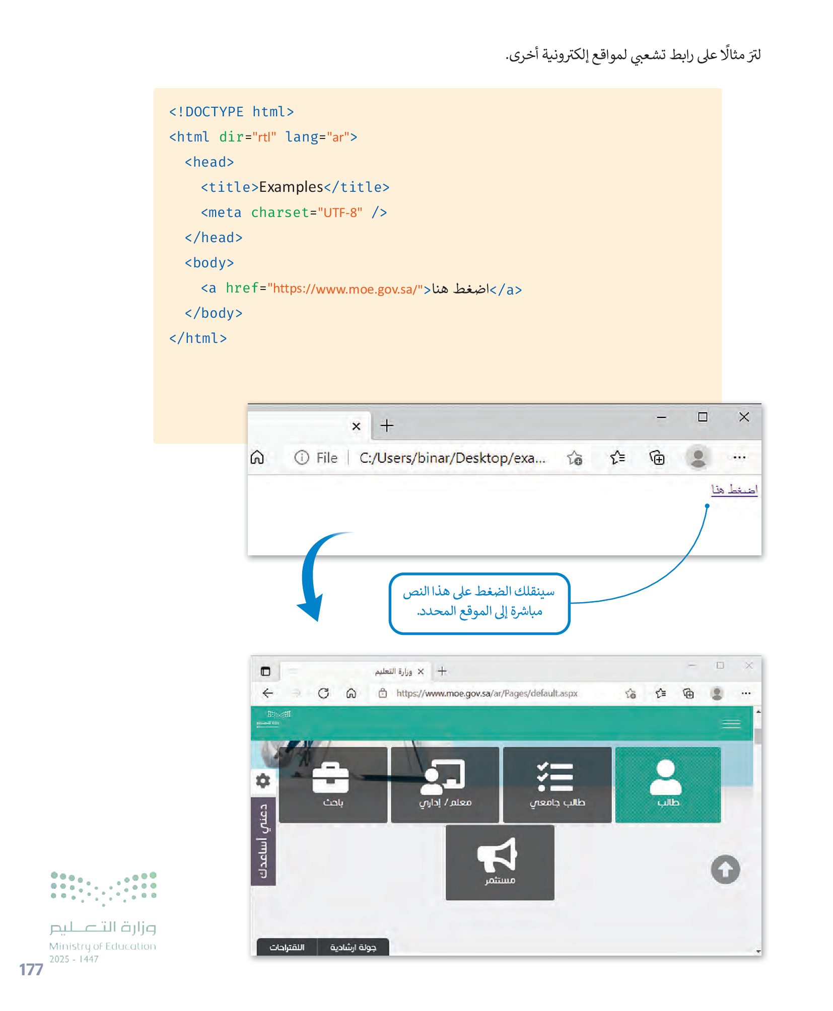Viewport: 833px width, 1011px height.
Task: Click the green "طالب" tile
Action: click(668, 784)
